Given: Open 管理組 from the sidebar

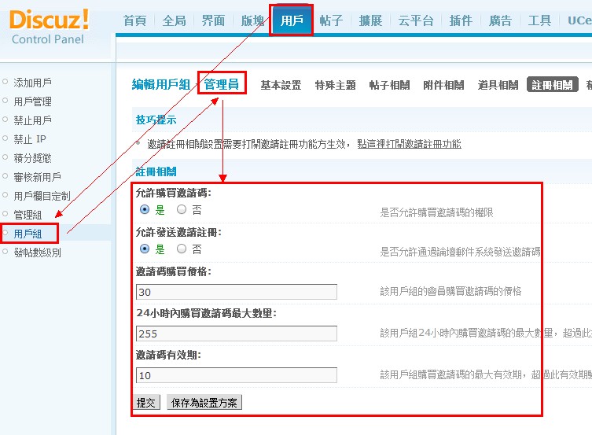Looking at the screenshot, I should point(28,215).
